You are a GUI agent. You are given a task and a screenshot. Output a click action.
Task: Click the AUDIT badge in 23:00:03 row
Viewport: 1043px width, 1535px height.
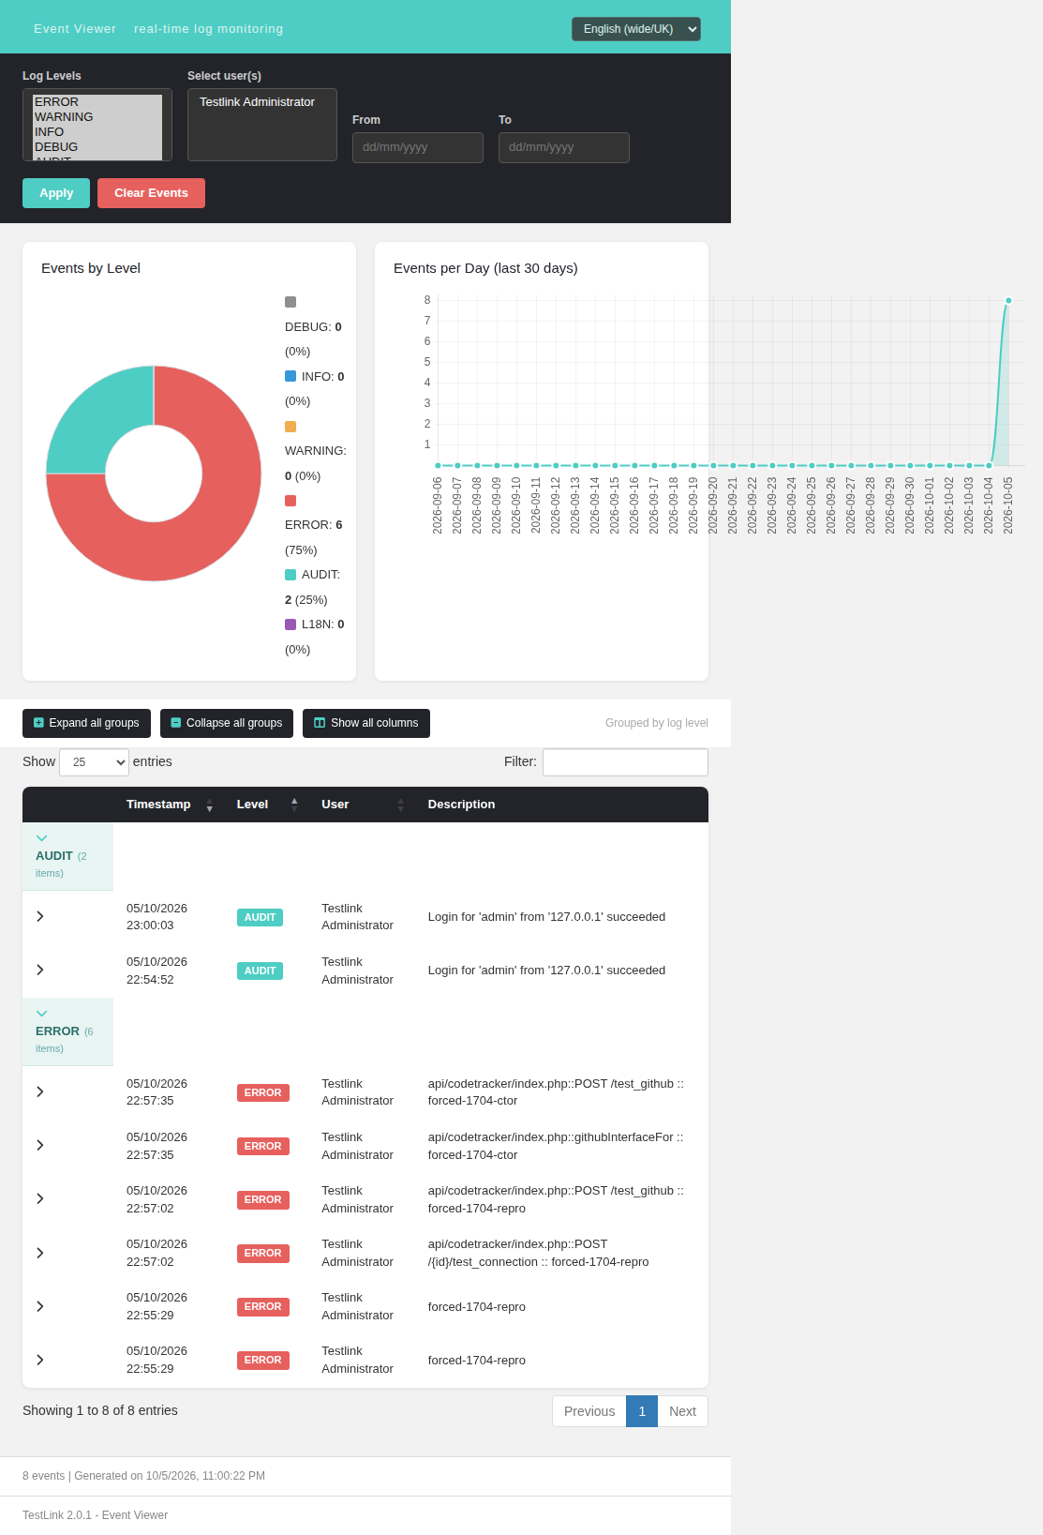pos(260,917)
